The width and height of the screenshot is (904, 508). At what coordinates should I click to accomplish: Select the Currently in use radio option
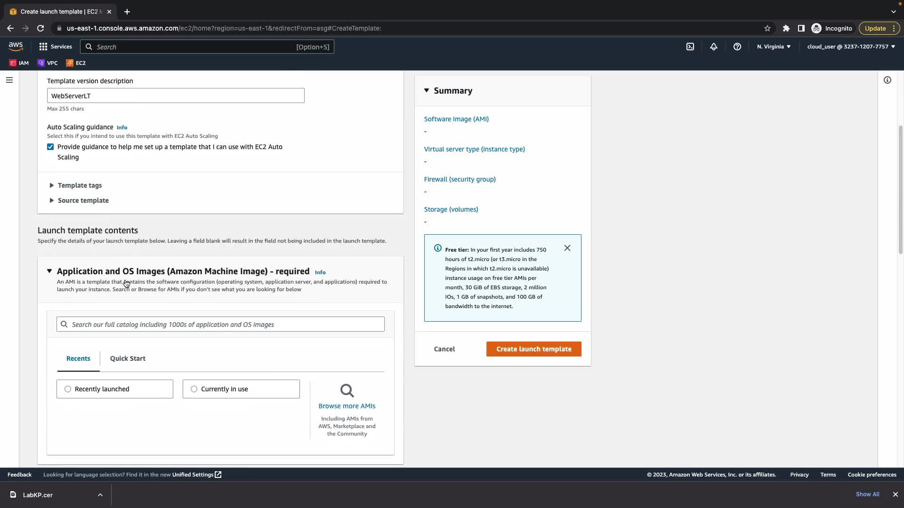(x=194, y=389)
